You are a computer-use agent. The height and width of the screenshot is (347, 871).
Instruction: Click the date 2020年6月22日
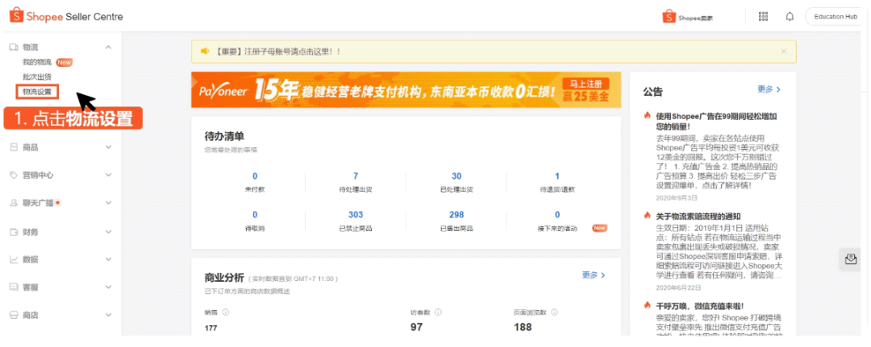677,286
